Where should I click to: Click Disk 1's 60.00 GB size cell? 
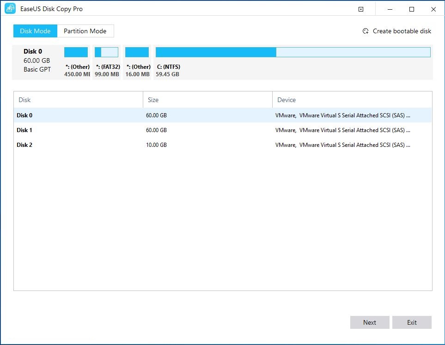[156, 130]
